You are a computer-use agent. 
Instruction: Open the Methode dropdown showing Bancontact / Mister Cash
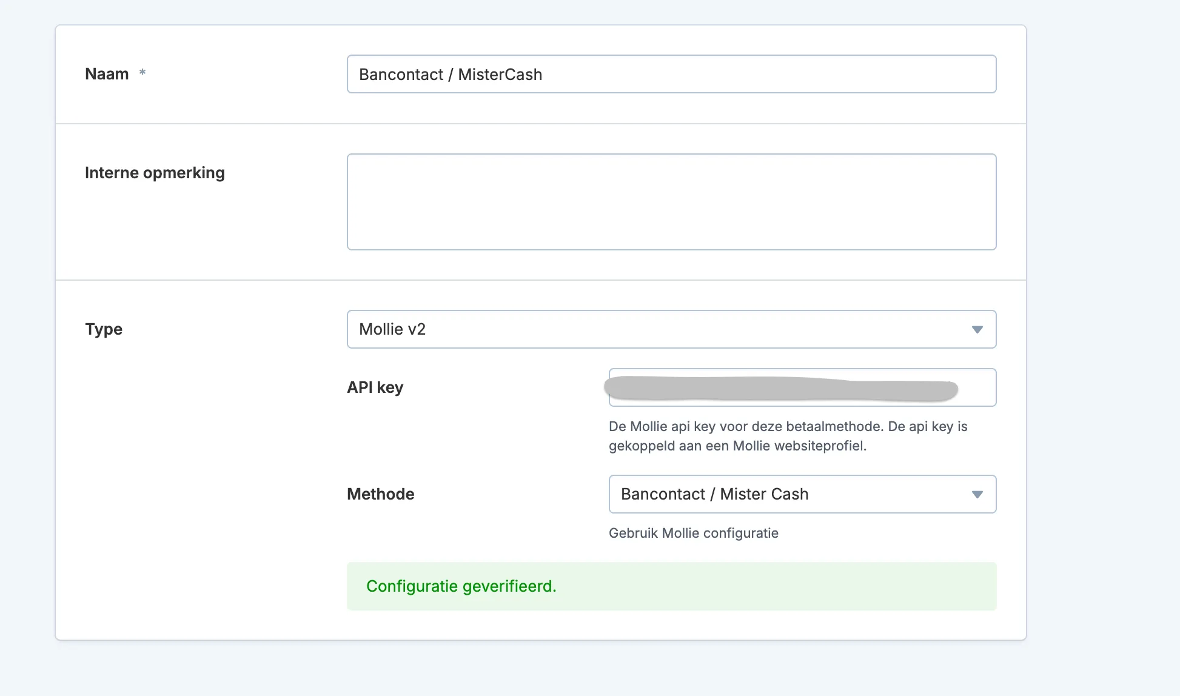[802, 494]
